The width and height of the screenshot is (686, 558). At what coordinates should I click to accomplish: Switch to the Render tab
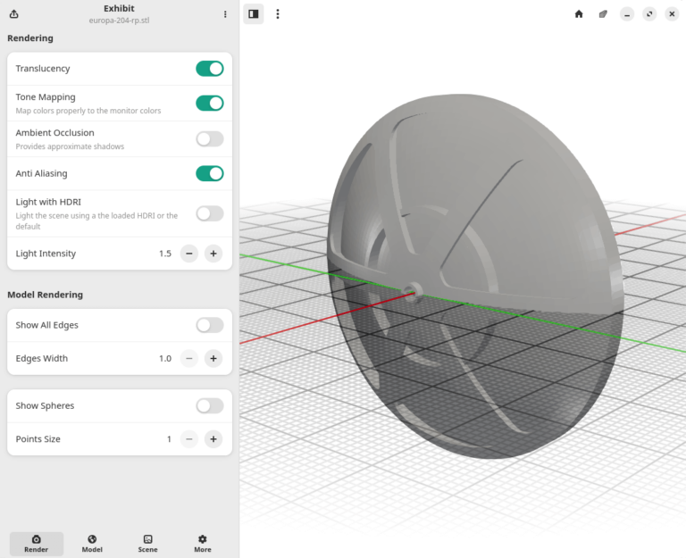[37, 544]
